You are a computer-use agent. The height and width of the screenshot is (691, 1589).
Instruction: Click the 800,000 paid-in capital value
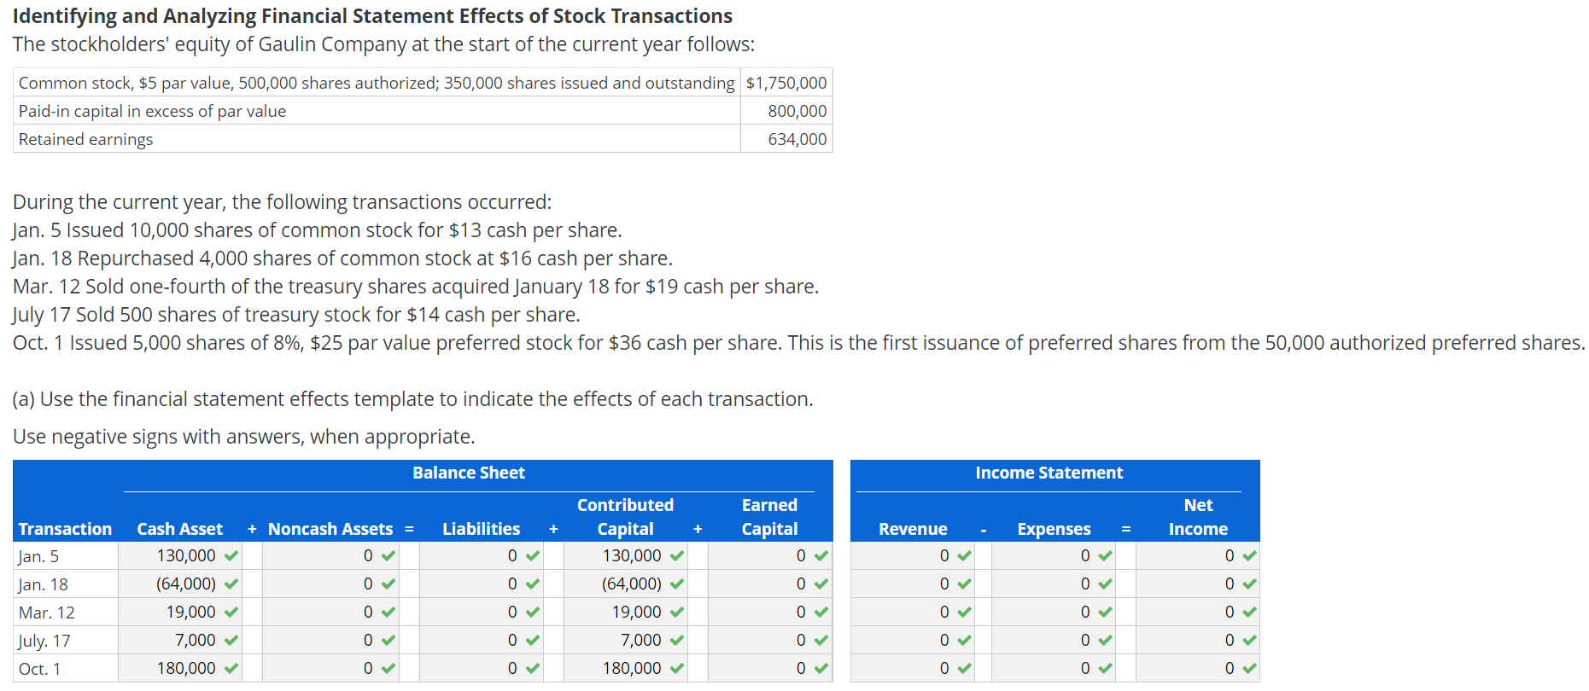[797, 111]
